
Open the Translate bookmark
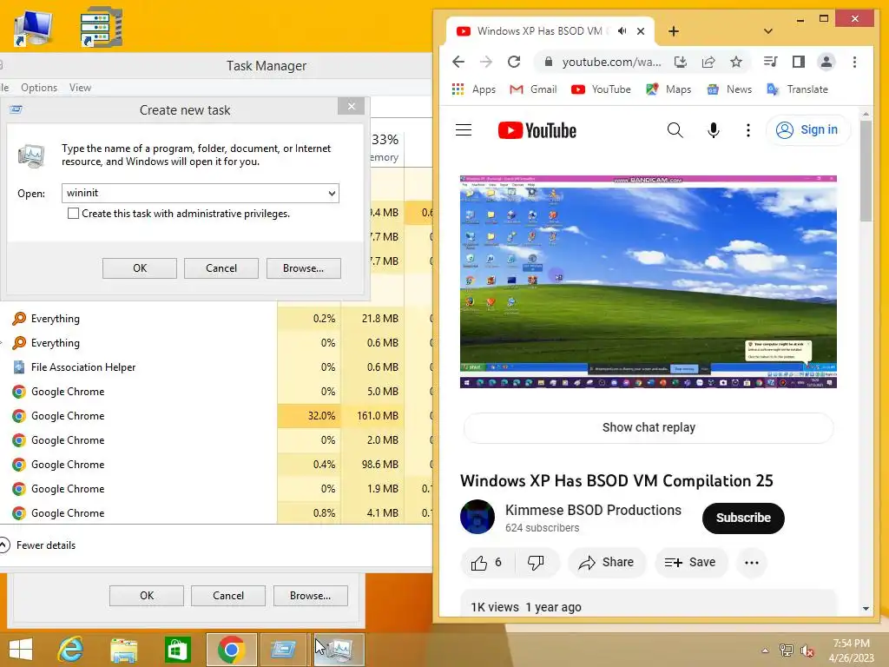[797, 89]
